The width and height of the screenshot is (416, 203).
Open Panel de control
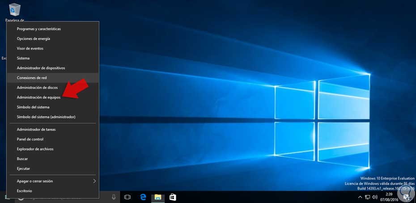52,140
